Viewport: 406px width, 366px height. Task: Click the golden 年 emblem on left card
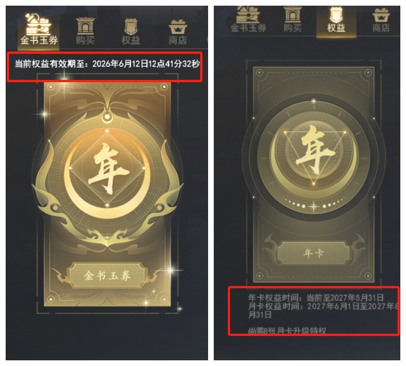tap(107, 168)
